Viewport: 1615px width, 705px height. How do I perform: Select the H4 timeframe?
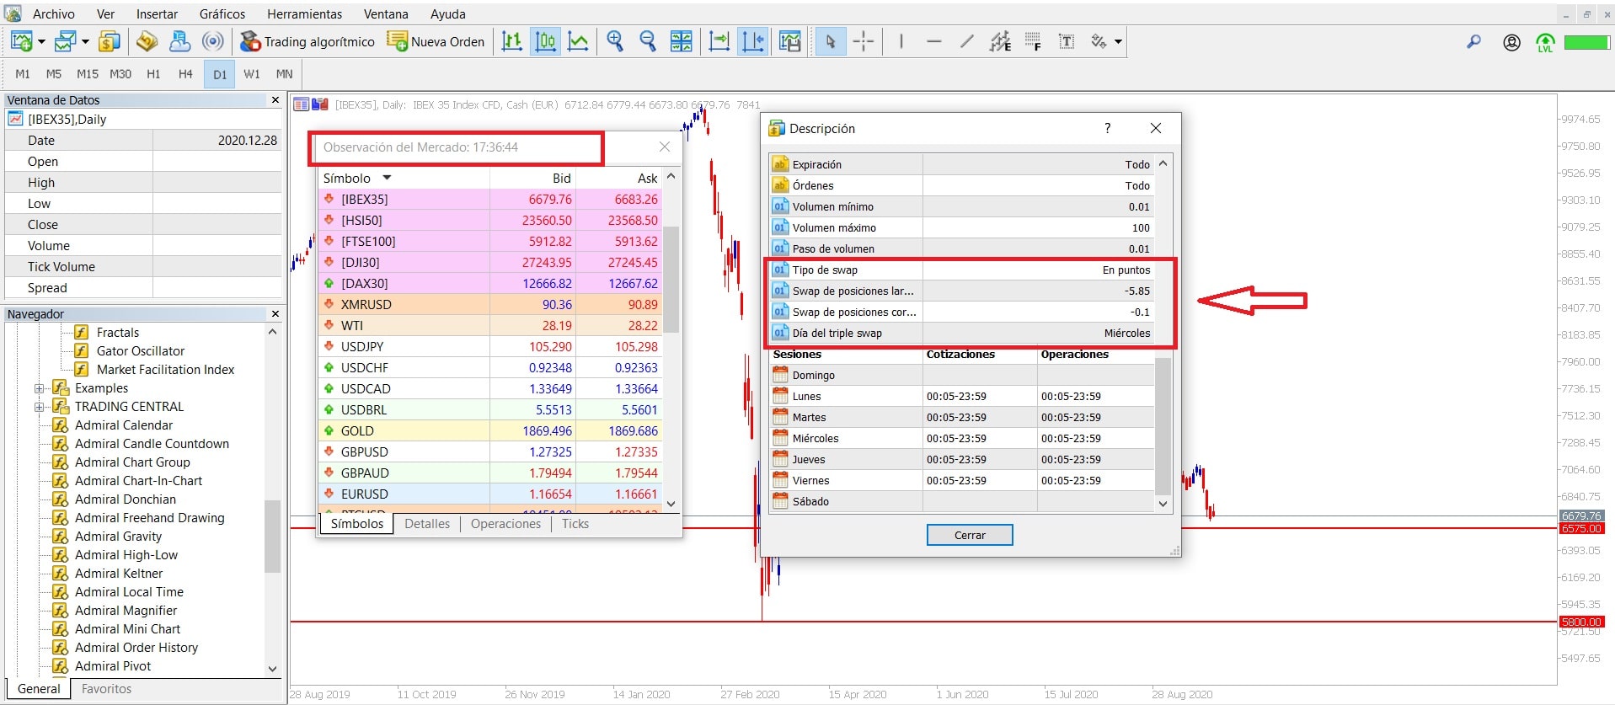[x=185, y=74]
